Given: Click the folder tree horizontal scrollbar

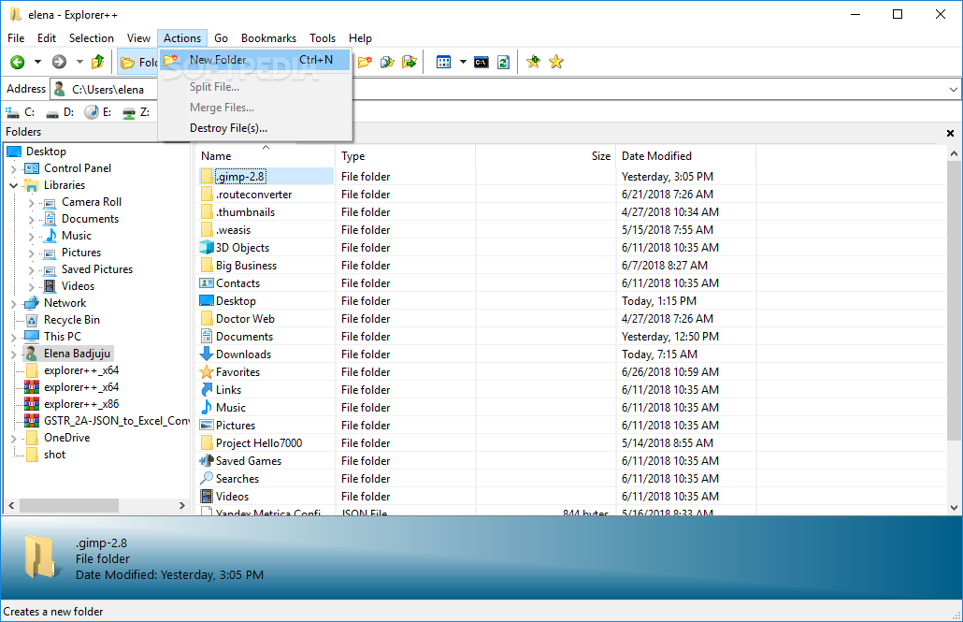Looking at the screenshot, I should point(69,505).
